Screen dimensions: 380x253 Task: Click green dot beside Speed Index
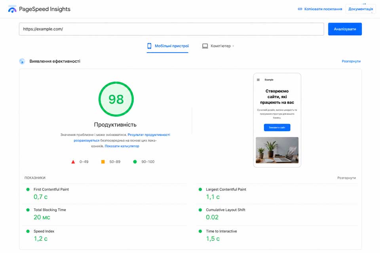28,231
